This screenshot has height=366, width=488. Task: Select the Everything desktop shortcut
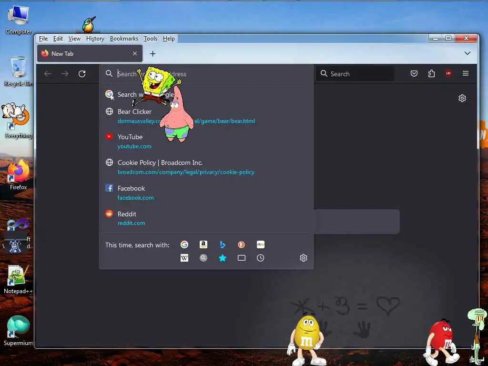point(18,121)
